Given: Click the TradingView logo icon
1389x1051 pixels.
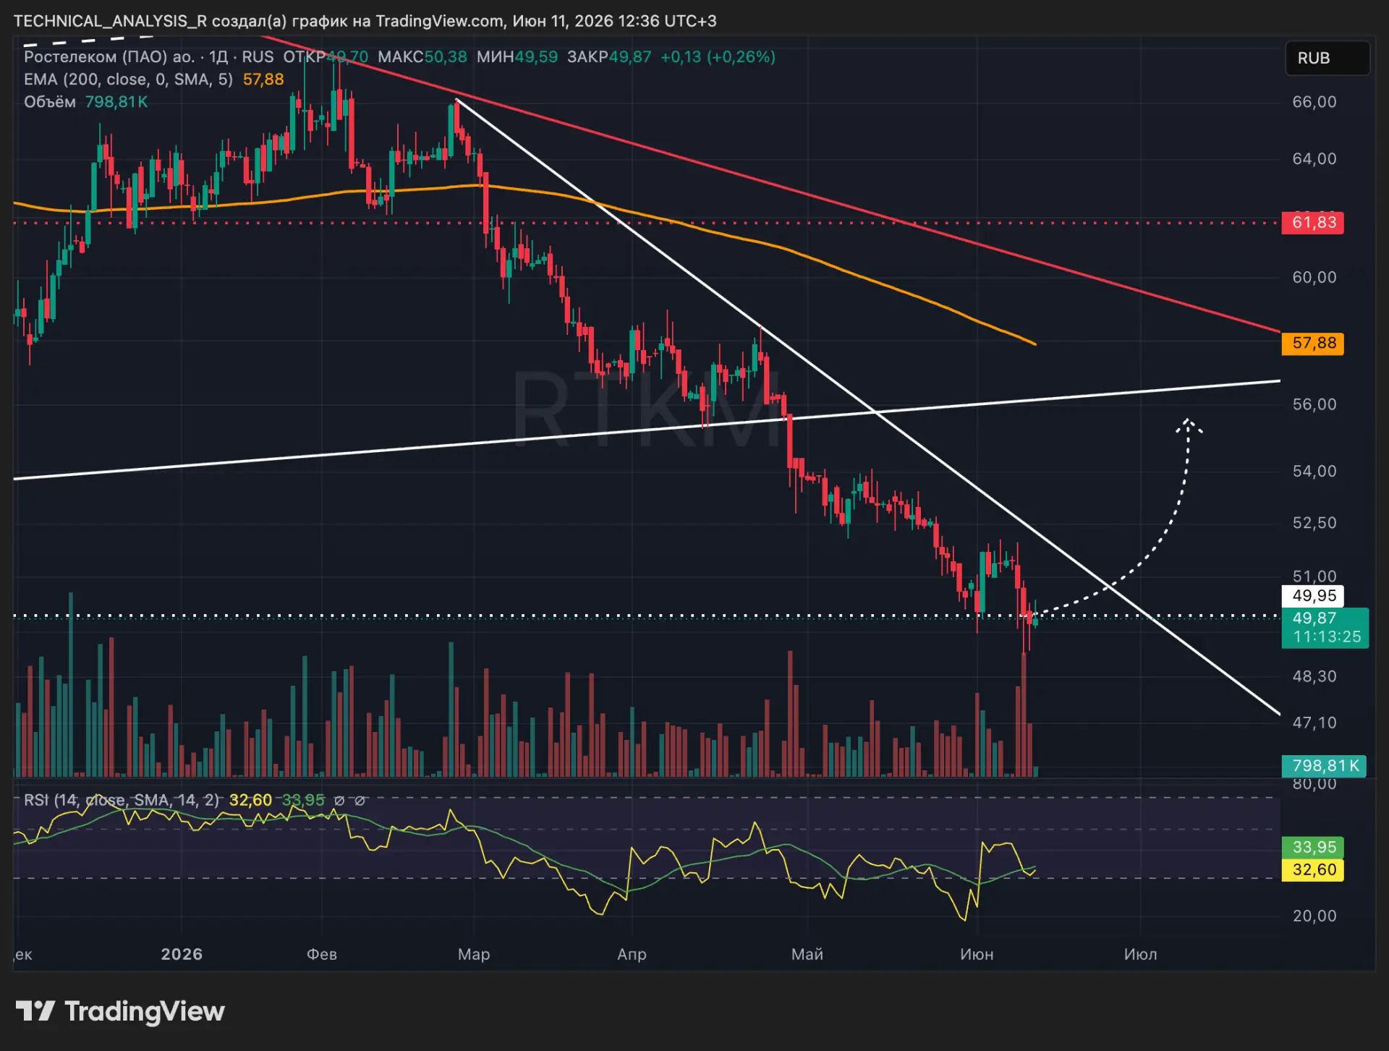Looking at the screenshot, I should pyautogui.click(x=35, y=1010).
